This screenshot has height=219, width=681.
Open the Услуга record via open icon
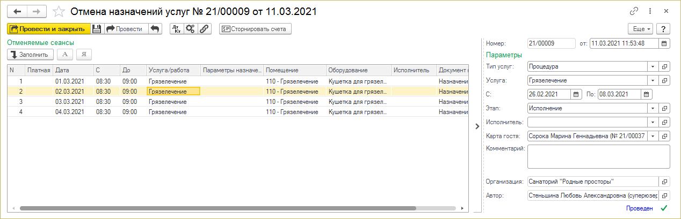(x=664, y=80)
